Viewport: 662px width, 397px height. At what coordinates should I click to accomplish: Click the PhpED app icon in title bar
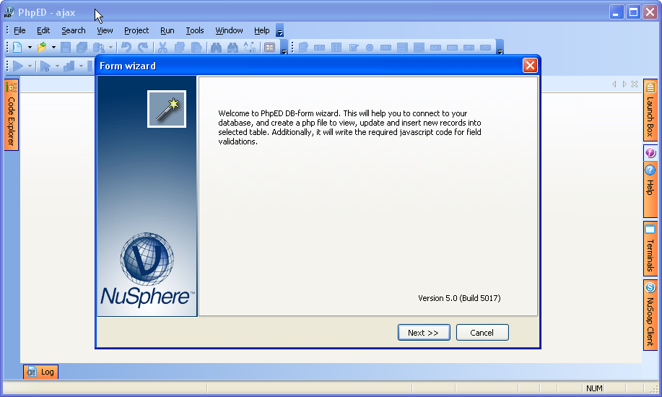coord(9,12)
